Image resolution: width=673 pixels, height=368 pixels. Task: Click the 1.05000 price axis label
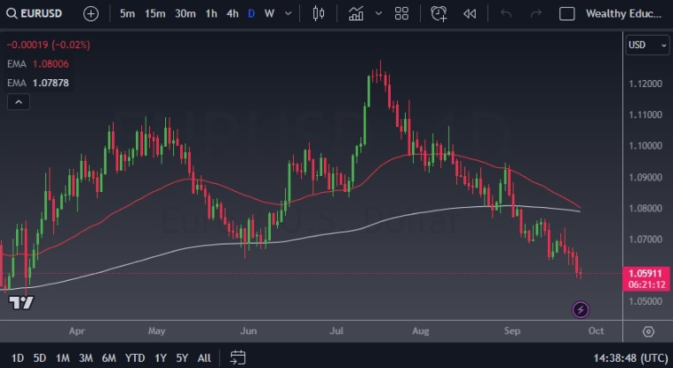point(645,301)
